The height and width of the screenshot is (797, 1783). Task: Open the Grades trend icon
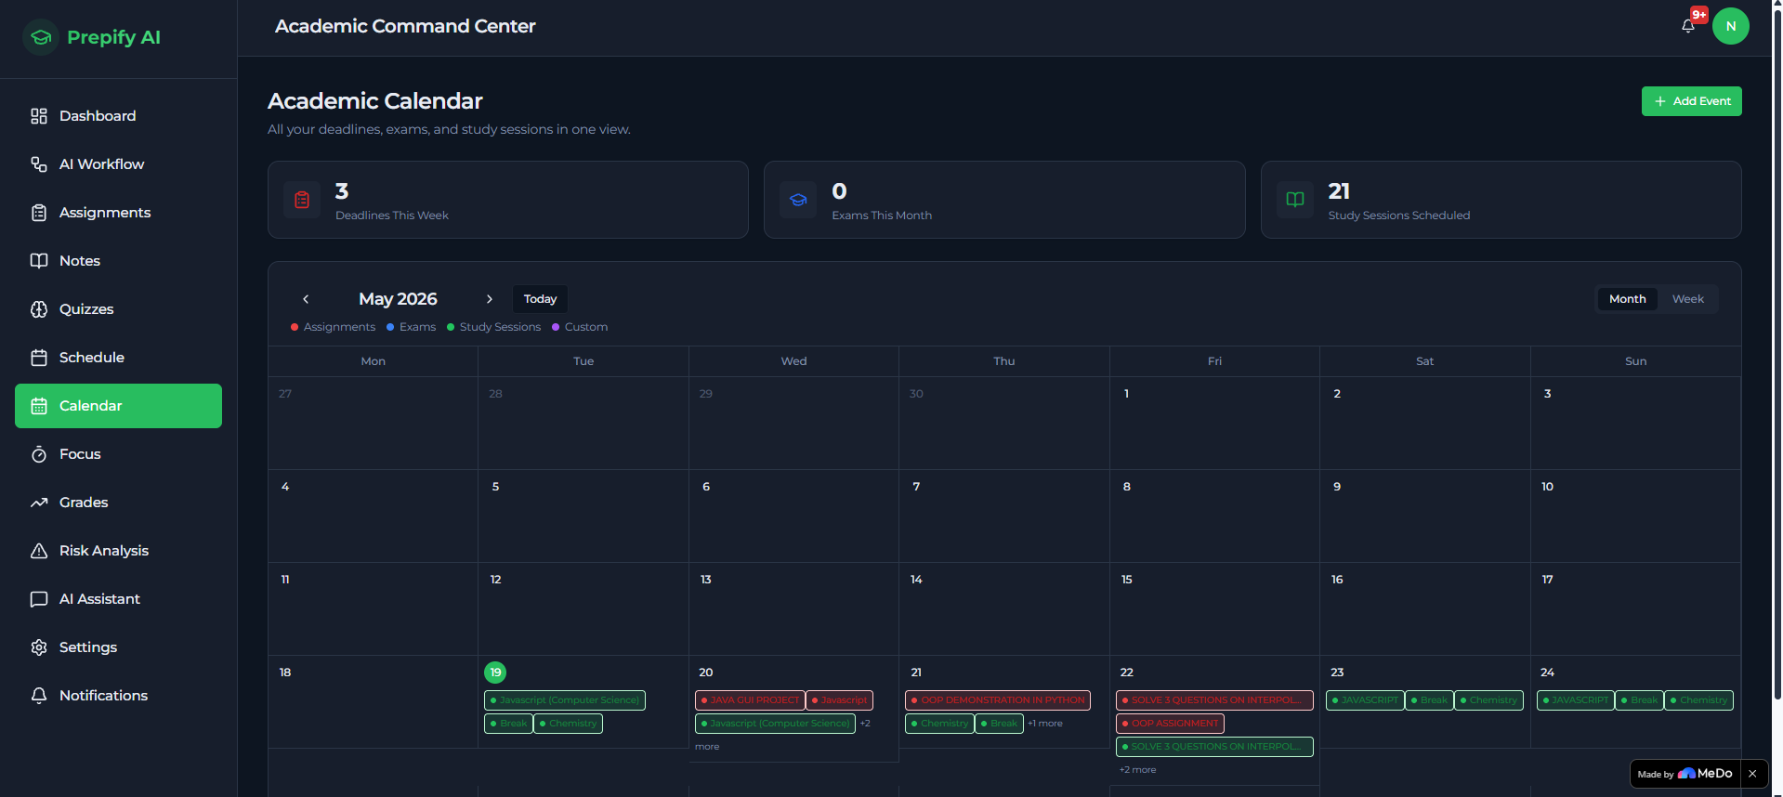click(x=39, y=503)
